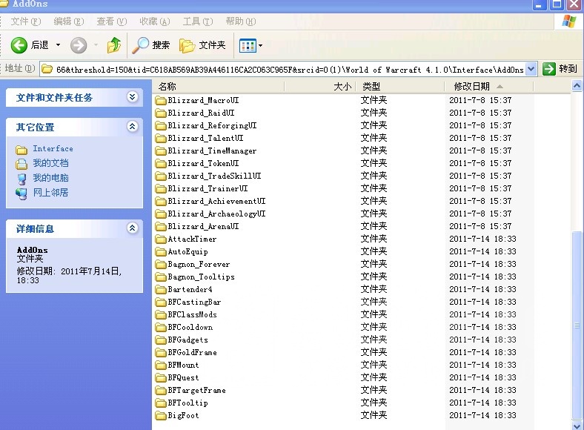
Task: Select the Blizzard_TokenUI folder icon
Action: coord(161,164)
